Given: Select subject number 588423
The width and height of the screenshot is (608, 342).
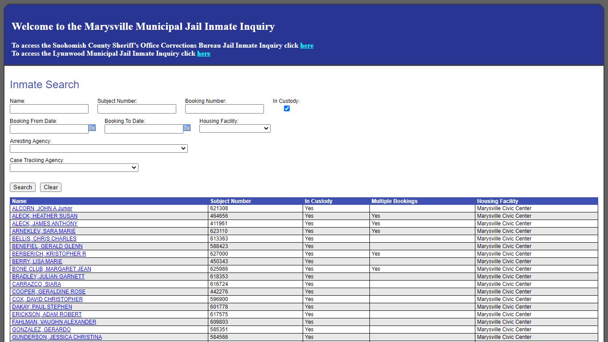Looking at the screenshot, I should click(219, 246).
